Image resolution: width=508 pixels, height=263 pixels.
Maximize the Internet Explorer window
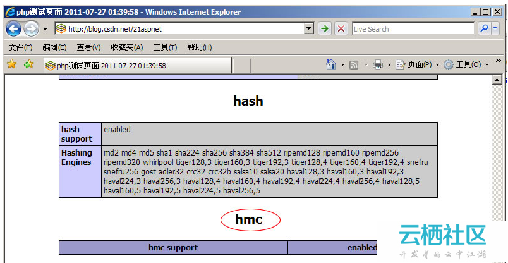pos(486,12)
